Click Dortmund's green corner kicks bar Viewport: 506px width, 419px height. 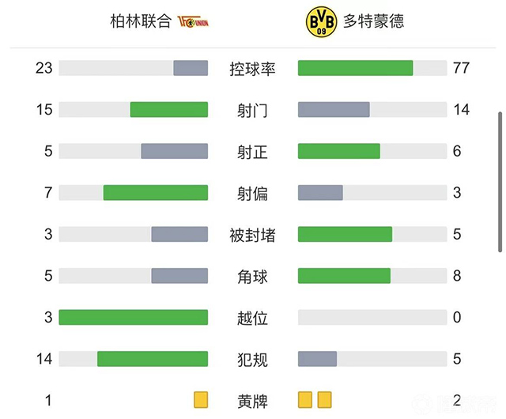344,276
